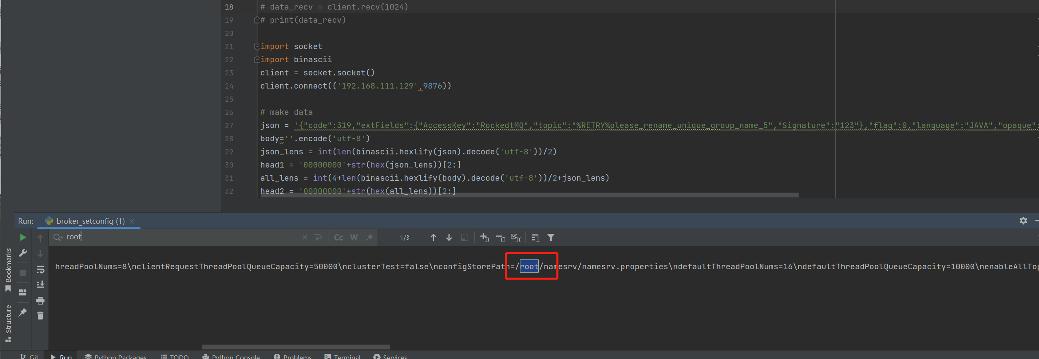Clear the search text with X icon
The image size is (1039, 359).
[x=305, y=238]
